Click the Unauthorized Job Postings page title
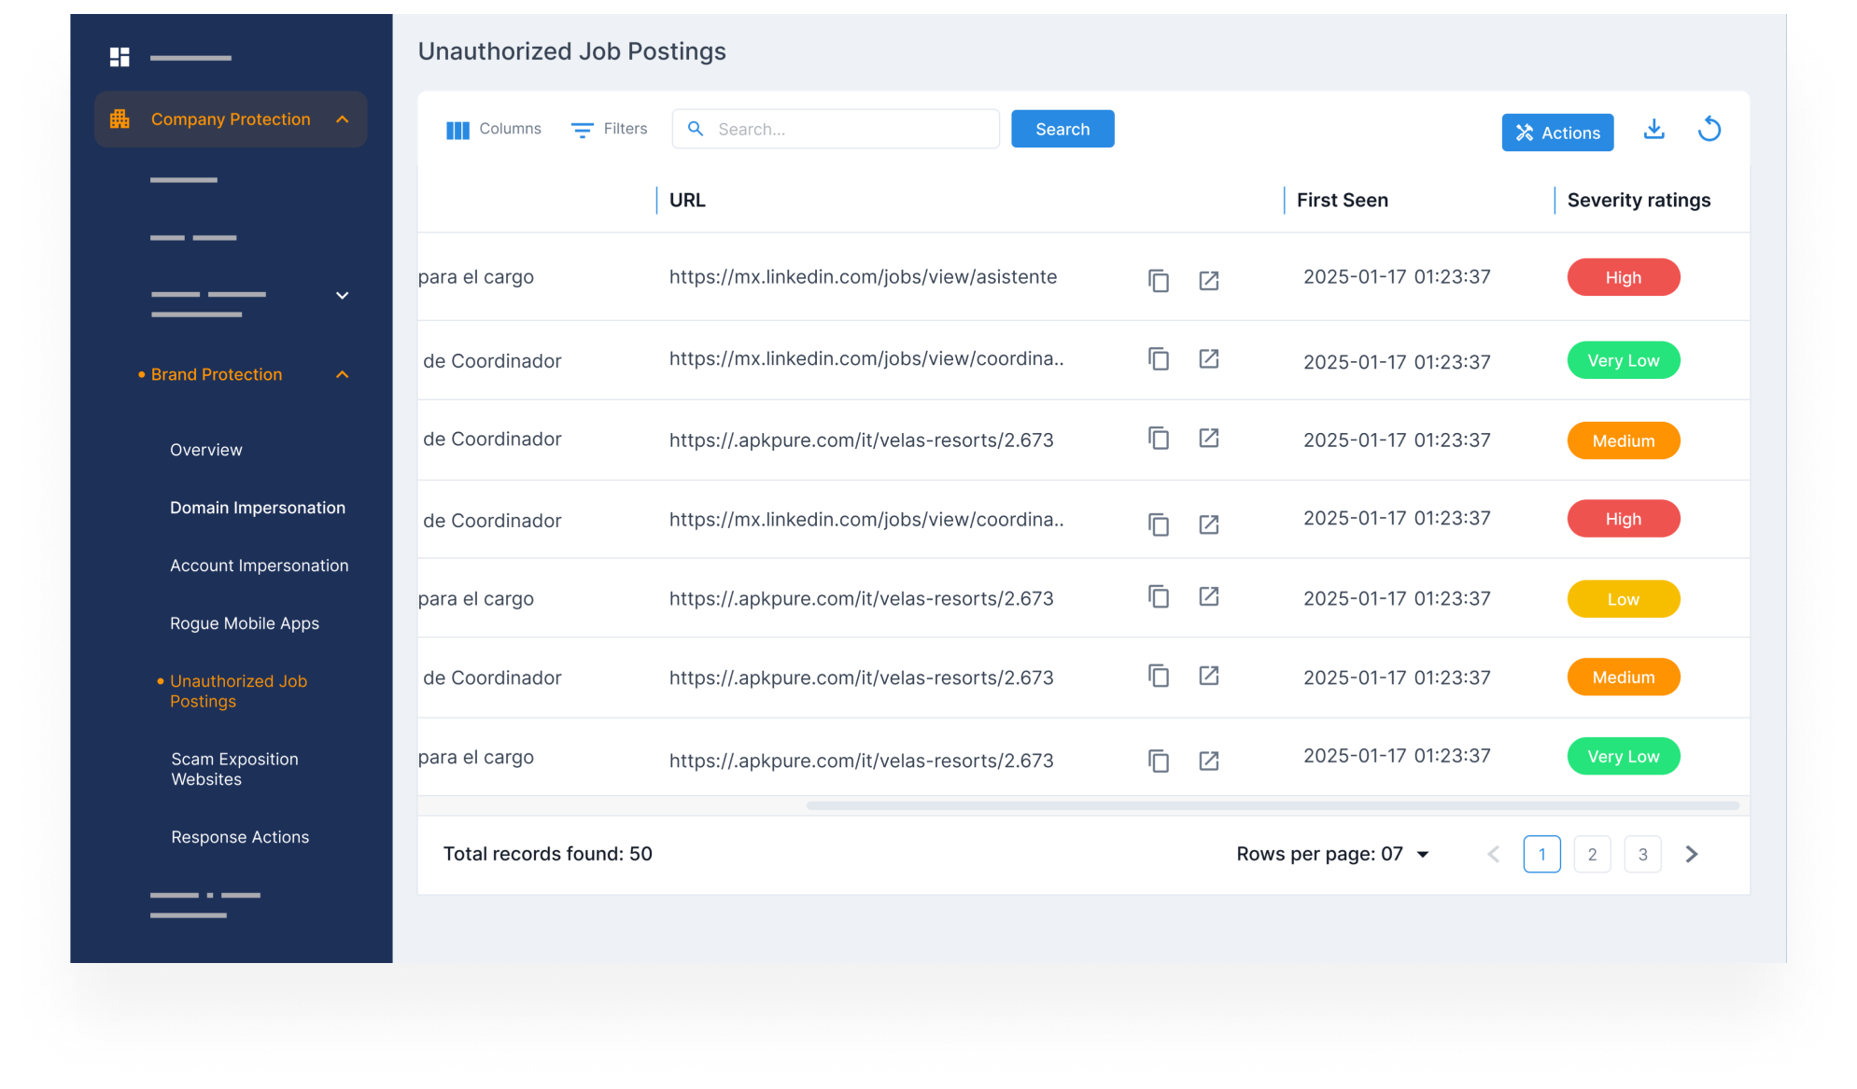The width and height of the screenshot is (1857, 1089). 571,51
